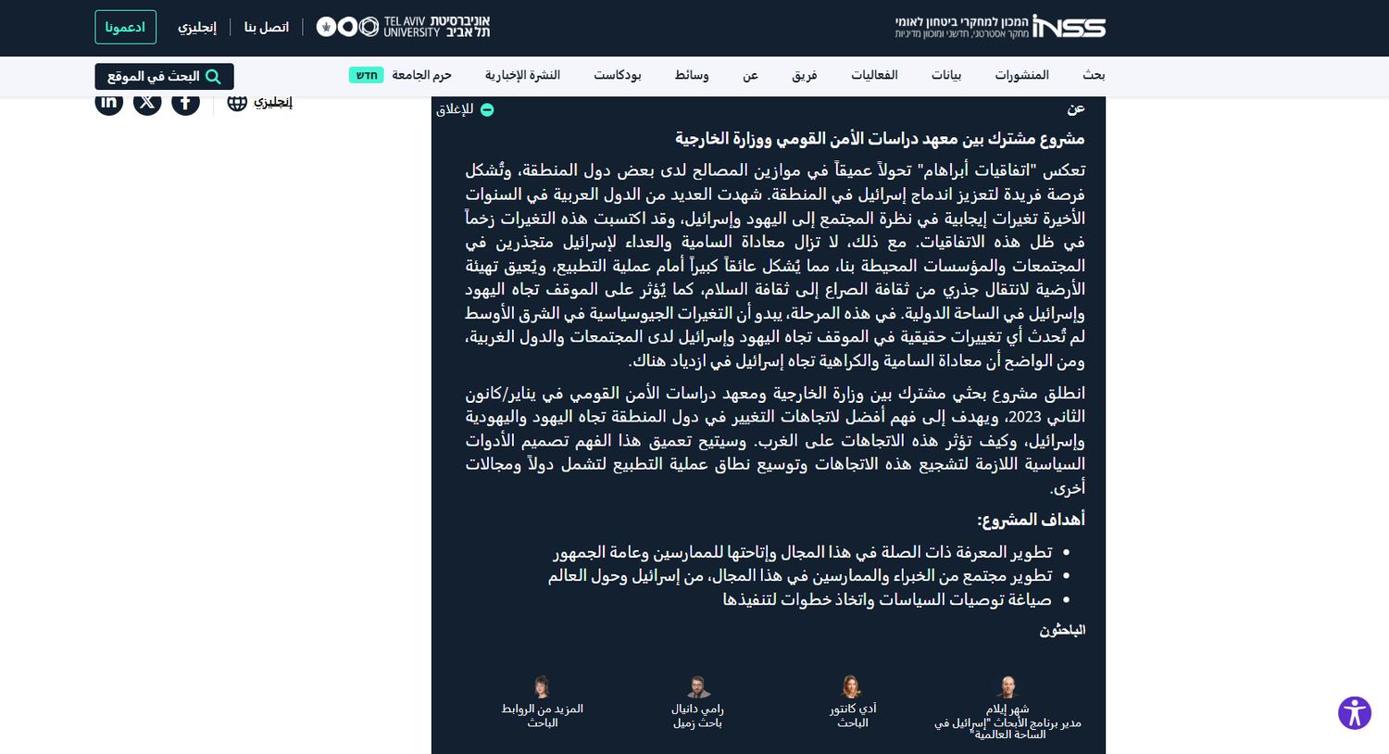1389x754 pixels.
Task: Click the 'الباحثون' heading
Action: click(x=1062, y=630)
